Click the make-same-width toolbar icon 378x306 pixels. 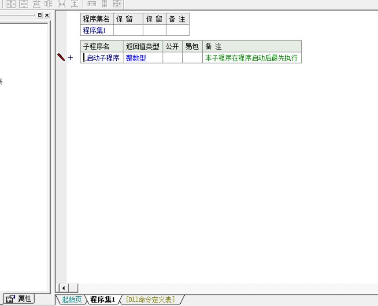(92, 4)
